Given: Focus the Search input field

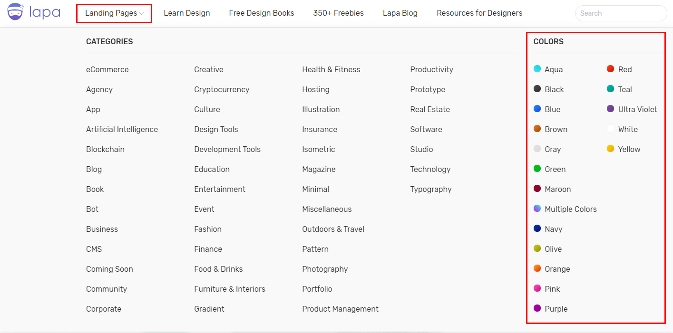Looking at the screenshot, I should (x=621, y=13).
